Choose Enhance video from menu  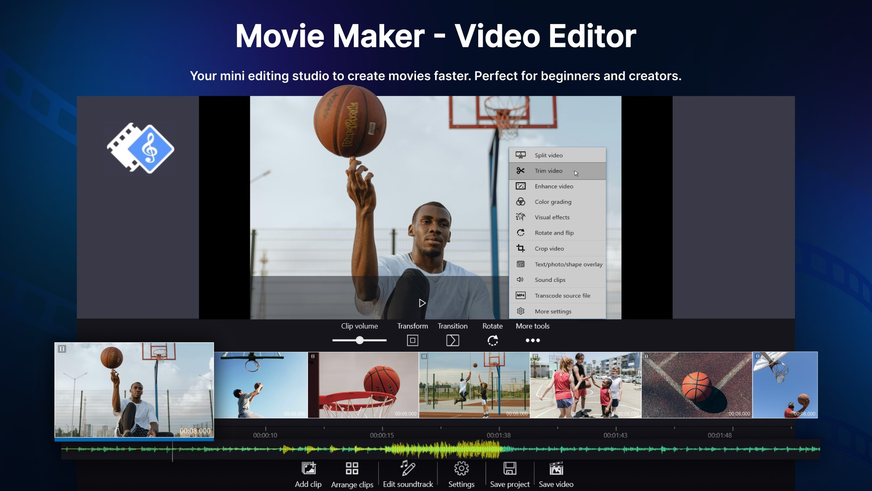tap(557, 186)
